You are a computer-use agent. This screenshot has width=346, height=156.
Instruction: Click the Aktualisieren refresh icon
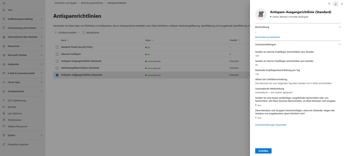tap(84, 32)
